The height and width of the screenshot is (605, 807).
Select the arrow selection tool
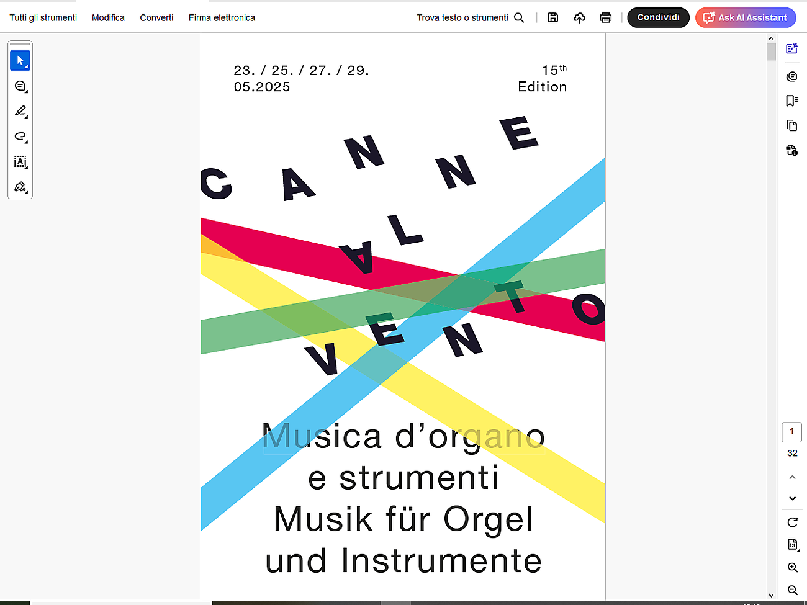point(20,61)
